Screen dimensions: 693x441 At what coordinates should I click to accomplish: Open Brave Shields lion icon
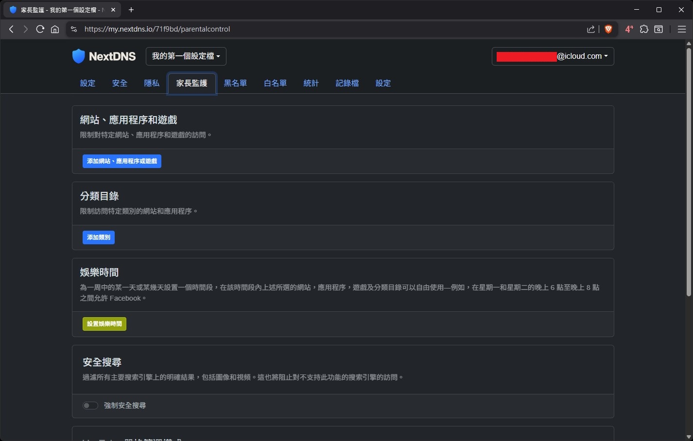pyautogui.click(x=608, y=29)
